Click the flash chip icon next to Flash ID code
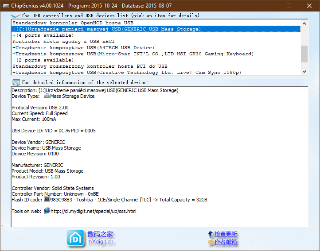Viewport: 320px width, 251px height. pyautogui.click(x=47, y=199)
